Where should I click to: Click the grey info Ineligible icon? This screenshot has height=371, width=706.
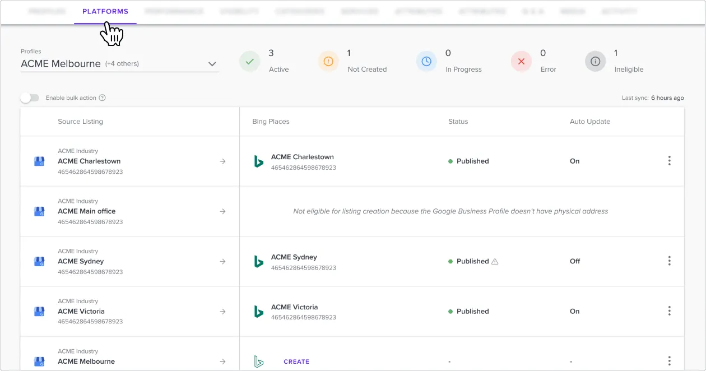coord(595,61)
